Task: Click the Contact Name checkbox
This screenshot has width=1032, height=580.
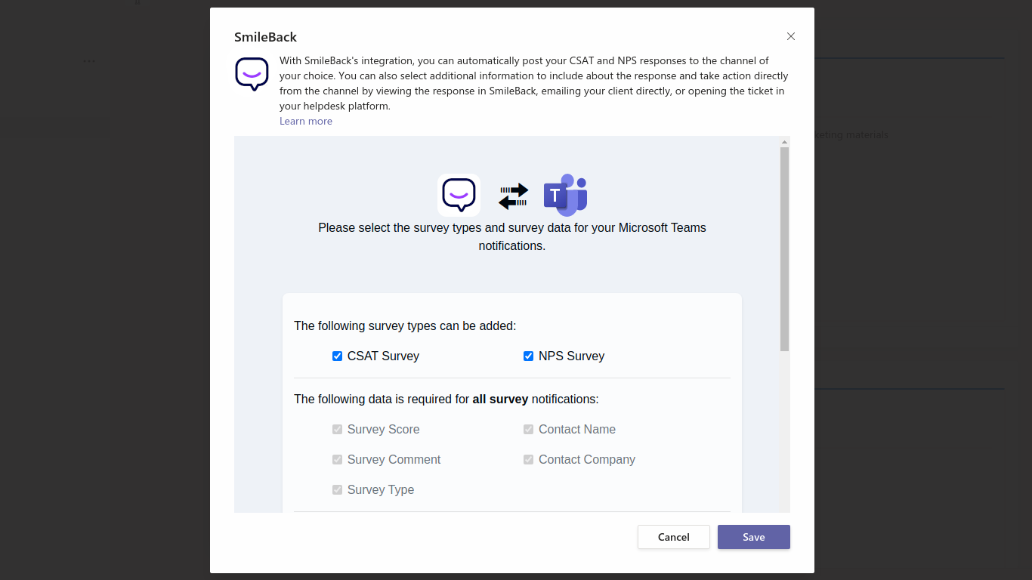Action: pyautogui.click(x=529, y=430)
